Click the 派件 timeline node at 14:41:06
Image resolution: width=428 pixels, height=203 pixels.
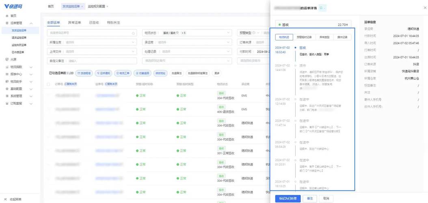[295, 65]
